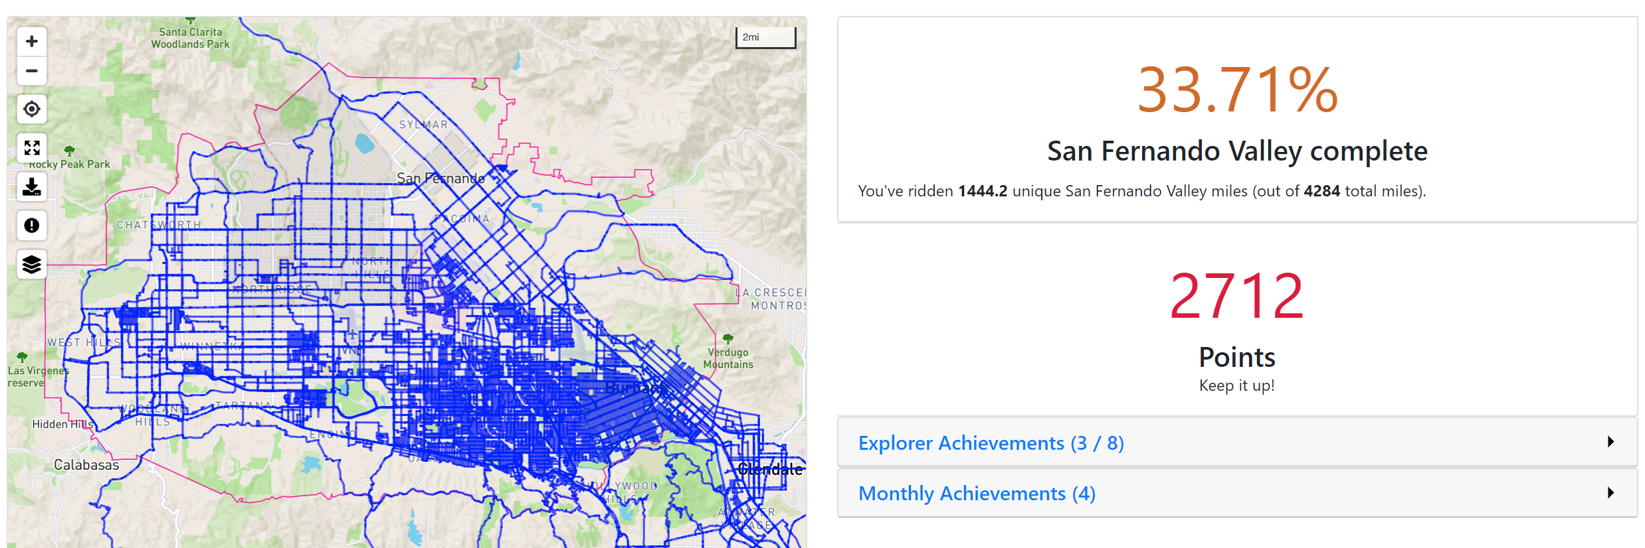1645x548 pixels.
Task: Open the map layers selector
Action: point(31,265)
